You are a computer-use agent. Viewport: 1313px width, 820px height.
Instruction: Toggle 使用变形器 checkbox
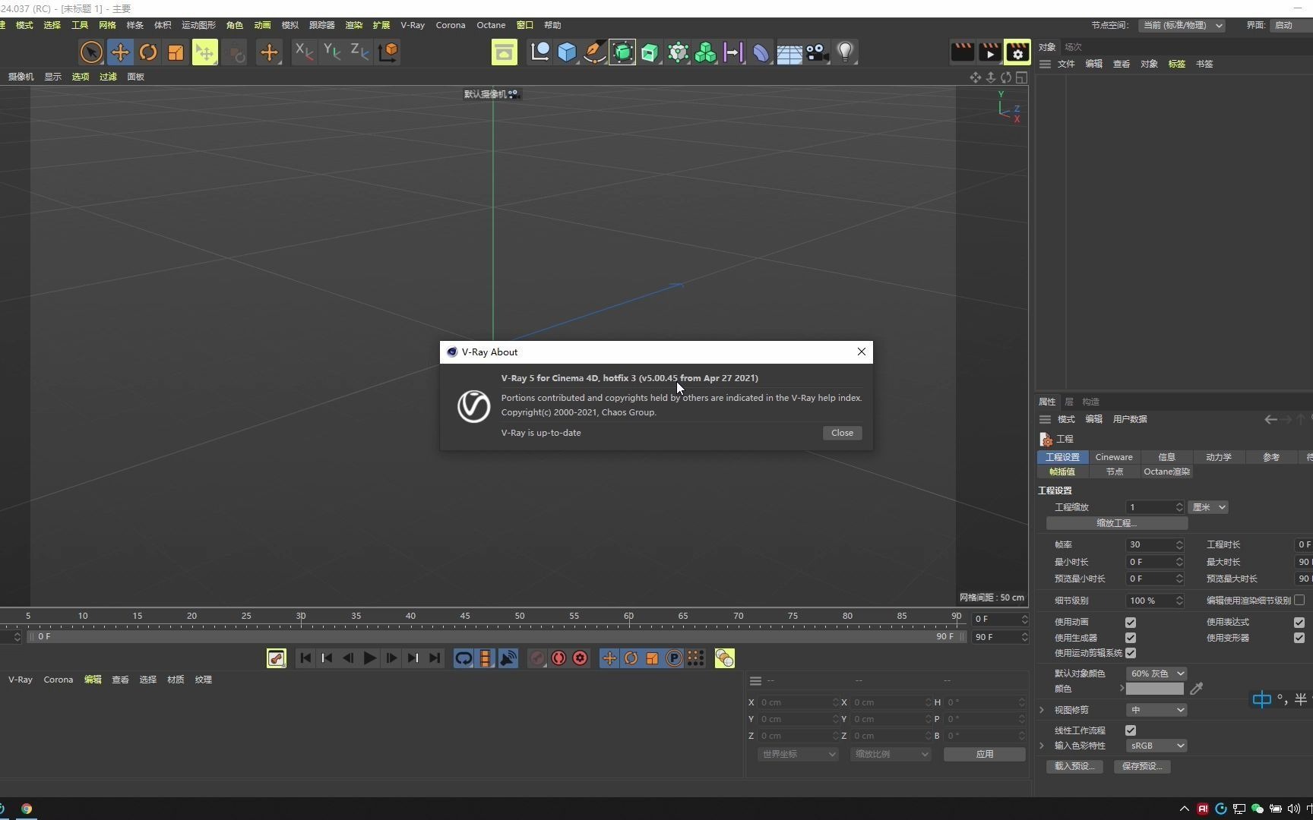click(x=1299, y=638)
